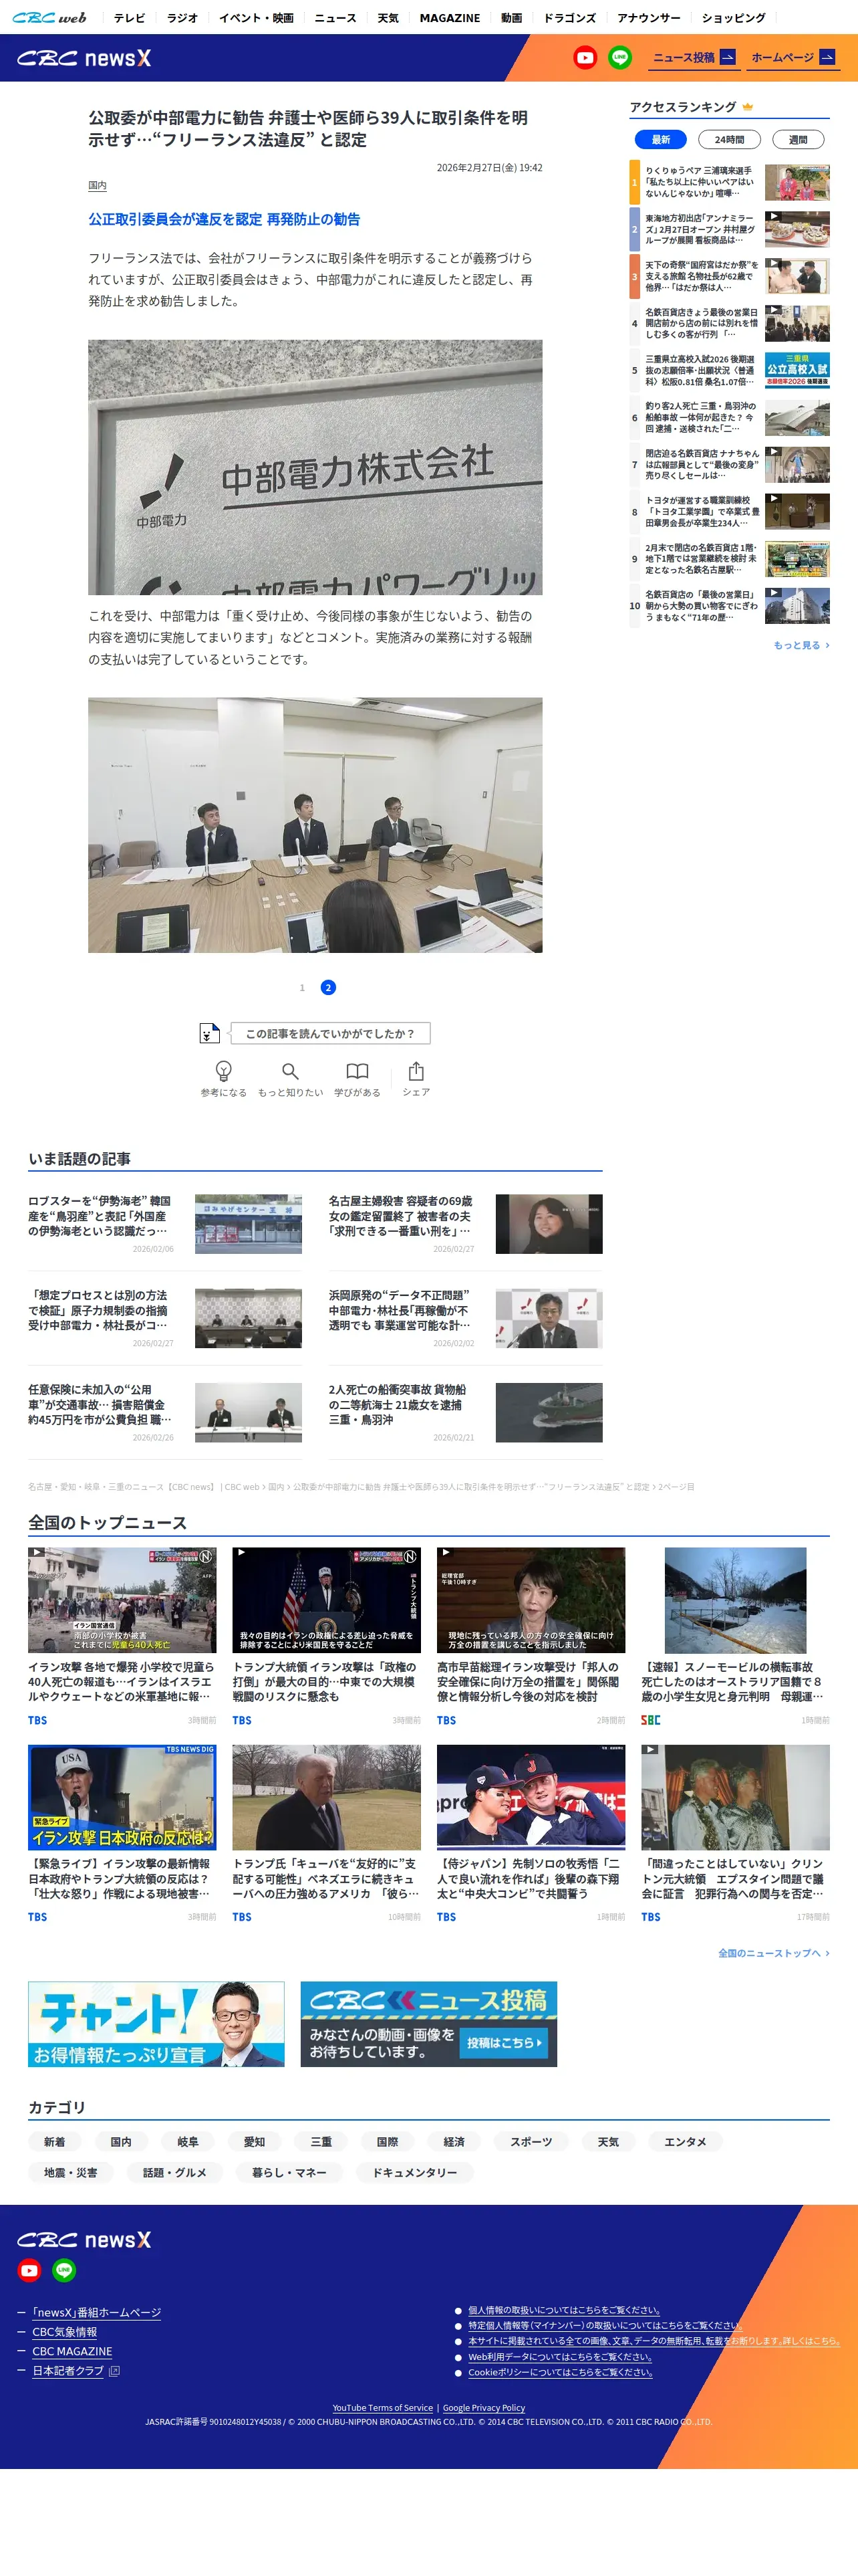Open YouTube Terms of Service link
The height and width of the screenshot is (2576, 858).
(x=382, y=2408)
